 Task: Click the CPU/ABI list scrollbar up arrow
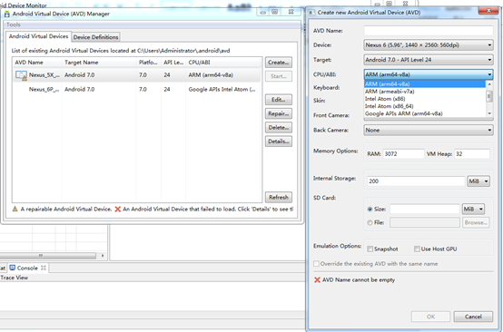[489, 84]
